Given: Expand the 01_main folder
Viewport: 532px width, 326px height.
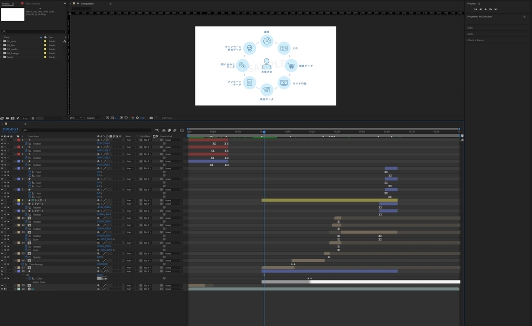Looking at the screenshot, I should (2, 41).
